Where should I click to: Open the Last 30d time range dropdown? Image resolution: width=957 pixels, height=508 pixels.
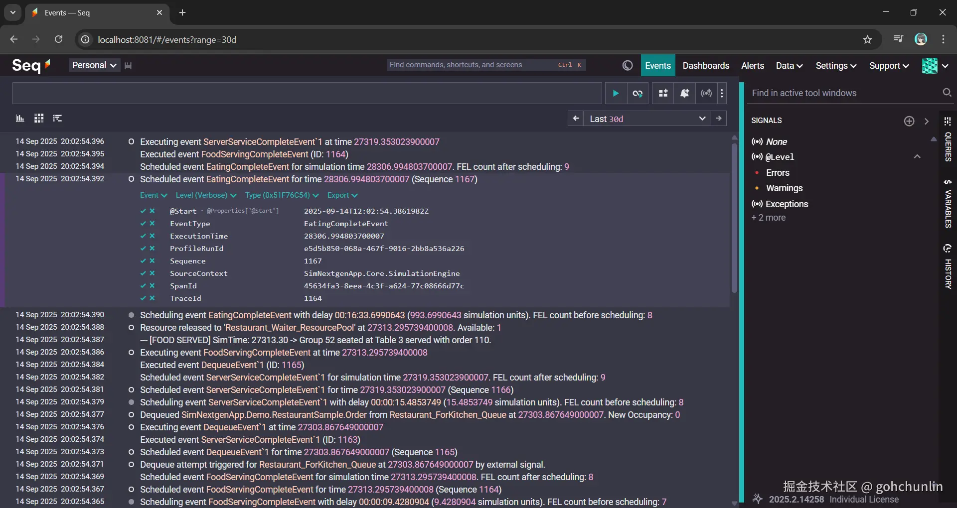647,119
